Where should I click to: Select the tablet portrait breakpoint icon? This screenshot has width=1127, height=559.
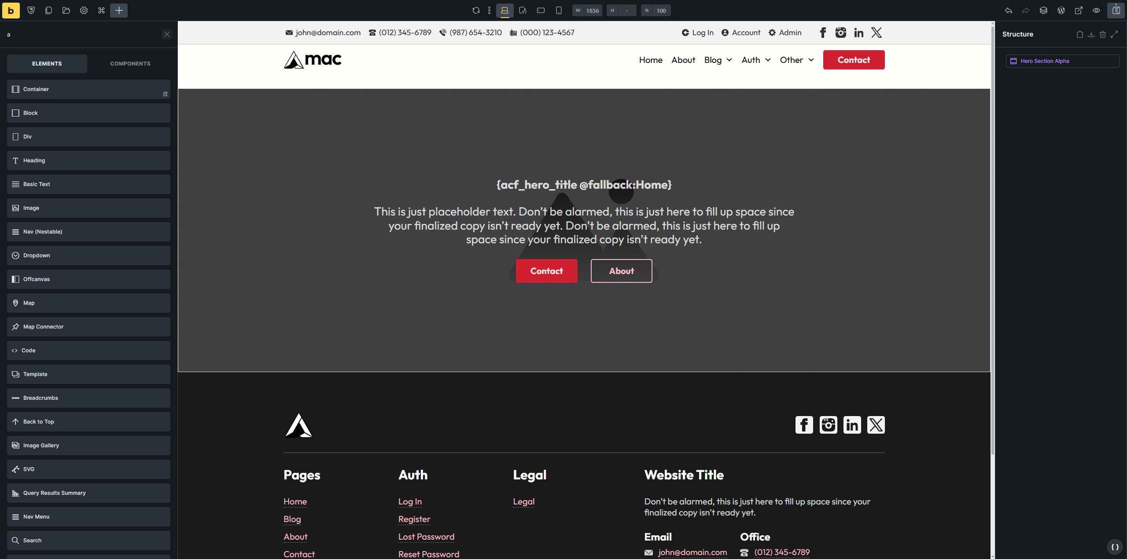[523, 11]
